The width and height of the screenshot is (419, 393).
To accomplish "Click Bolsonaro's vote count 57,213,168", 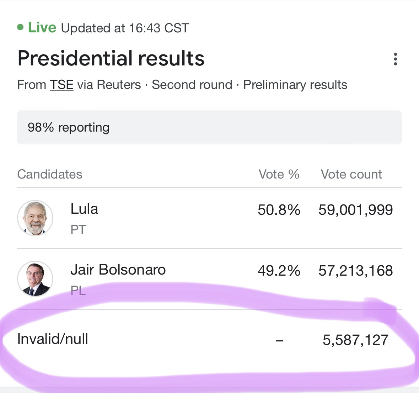I will click(x=356, y=271).
